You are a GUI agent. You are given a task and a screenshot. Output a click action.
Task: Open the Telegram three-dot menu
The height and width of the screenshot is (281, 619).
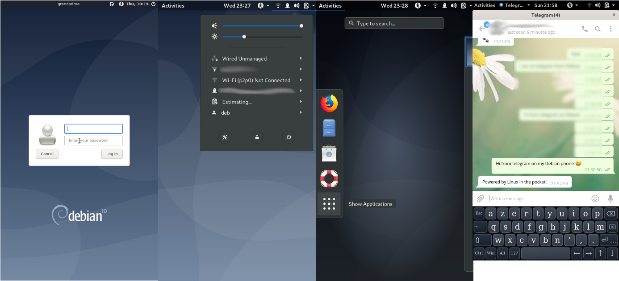(x=611, y=29)
